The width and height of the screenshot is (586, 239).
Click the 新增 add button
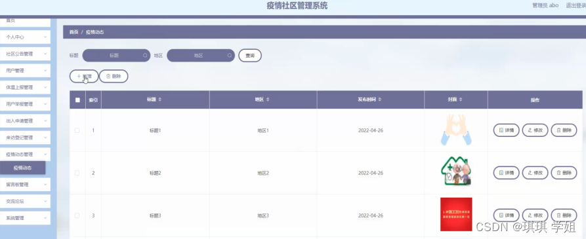(x=84, y=76)
